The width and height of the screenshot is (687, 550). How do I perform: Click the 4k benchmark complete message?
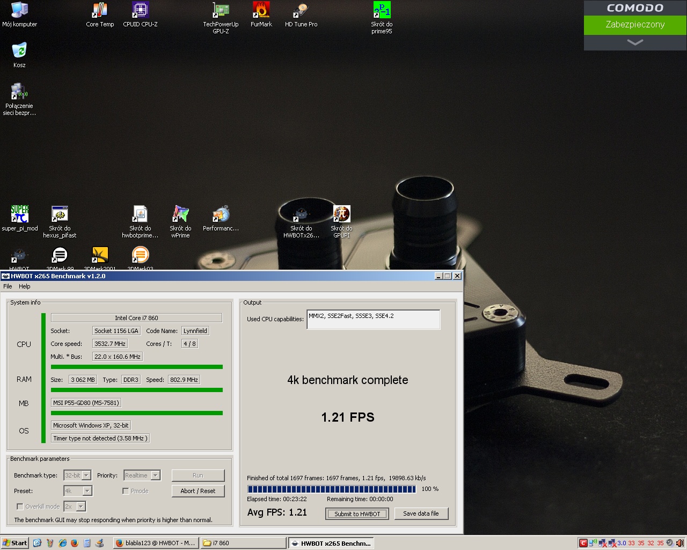[348, 380]
